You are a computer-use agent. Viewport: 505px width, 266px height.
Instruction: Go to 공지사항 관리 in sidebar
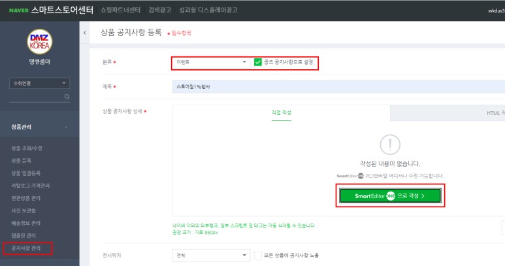(25, 248)
